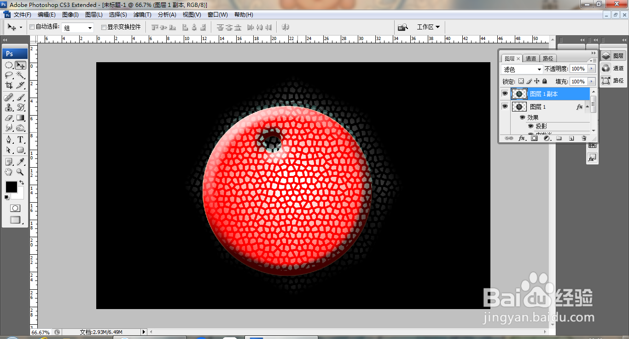Hide the 图层 1 副本 layer
Viewport: 629px width, 339px height.
[505, 94]
